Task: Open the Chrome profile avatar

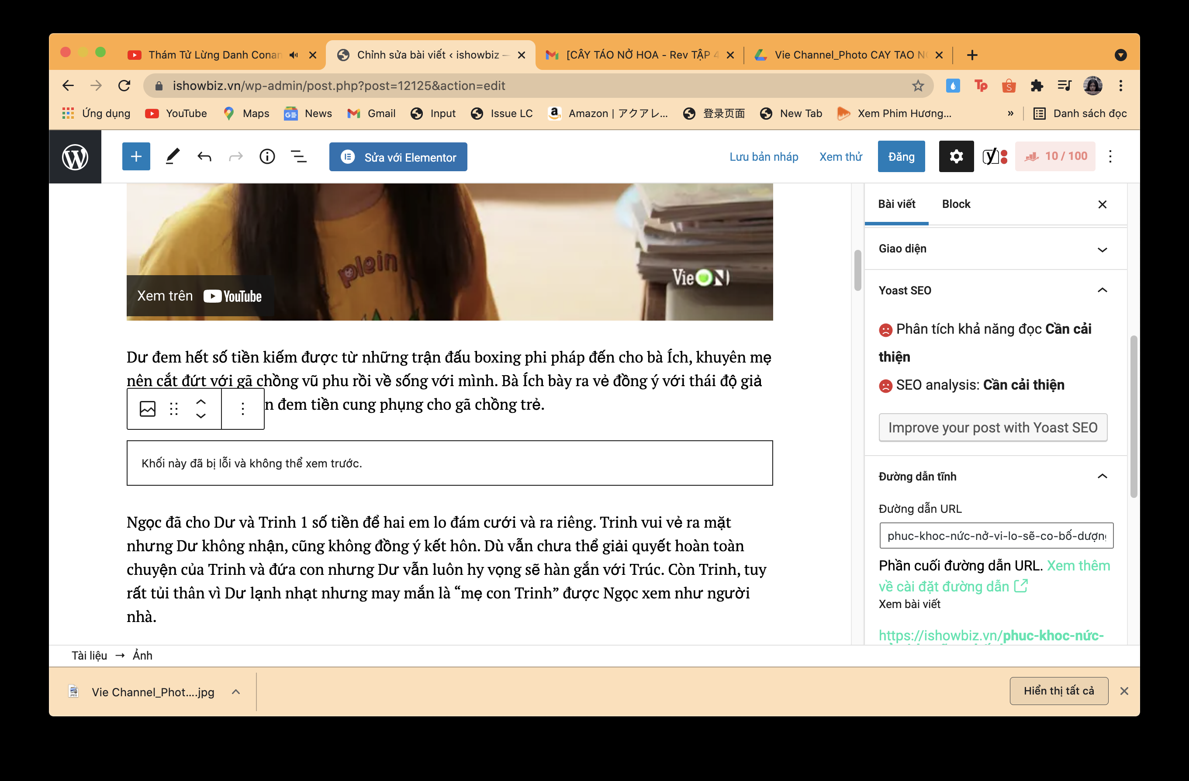Action: pos(1092,86)
